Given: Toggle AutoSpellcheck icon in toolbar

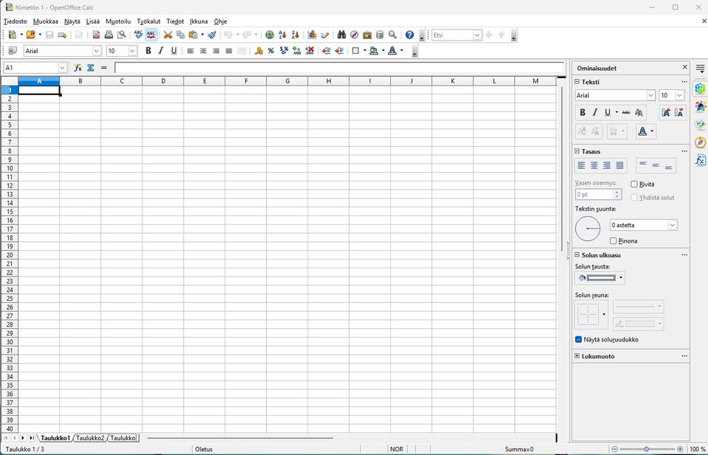Looking at the screenshot, I should [150, 35].
